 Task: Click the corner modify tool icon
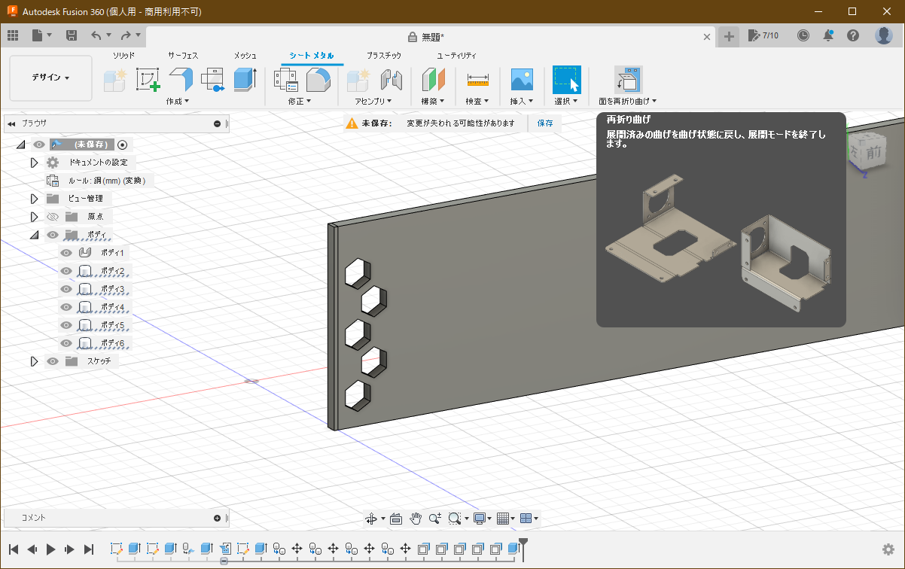tap(318, 80)
